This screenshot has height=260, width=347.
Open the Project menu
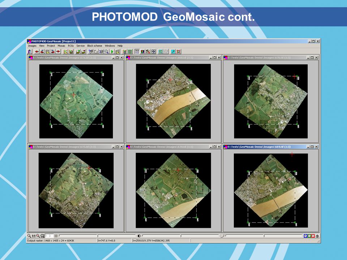(51, 46)
